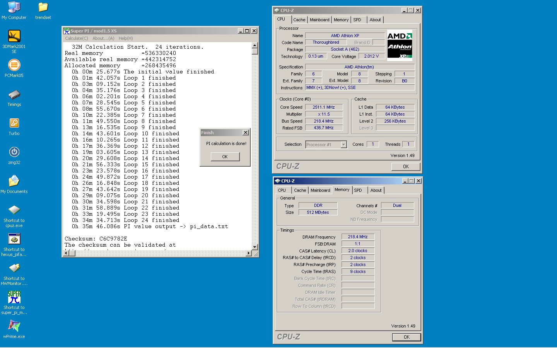The image size is (557, 348).
Task: Click the CAS# Latency 2.0 clocks field
Action: (358, 251)
